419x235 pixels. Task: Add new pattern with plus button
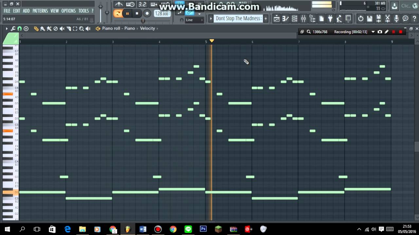tap(265, 18)
